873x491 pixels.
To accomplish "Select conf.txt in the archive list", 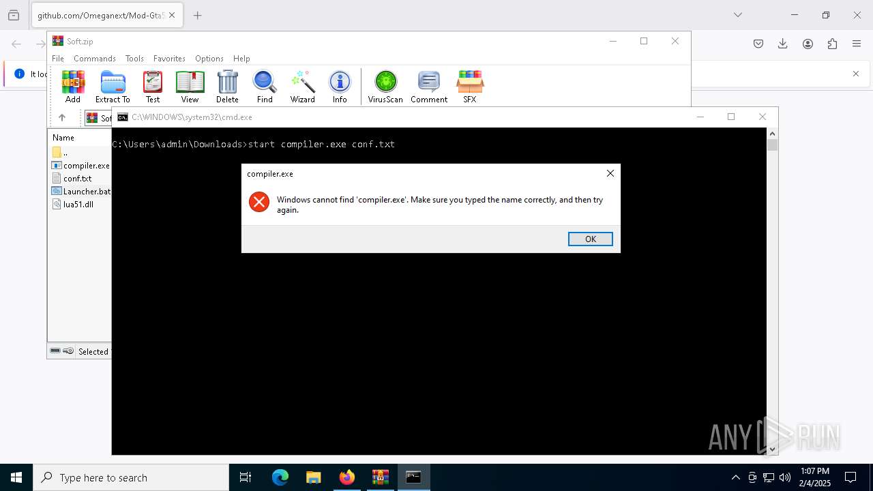I will click(x=72, y=179).
